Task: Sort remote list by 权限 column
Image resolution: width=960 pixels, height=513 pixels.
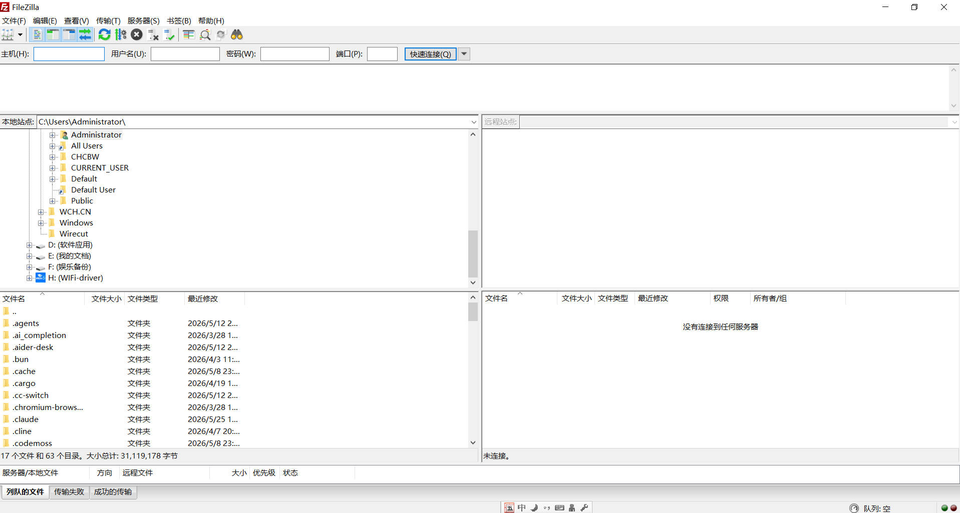Action: tap(731, 298)
